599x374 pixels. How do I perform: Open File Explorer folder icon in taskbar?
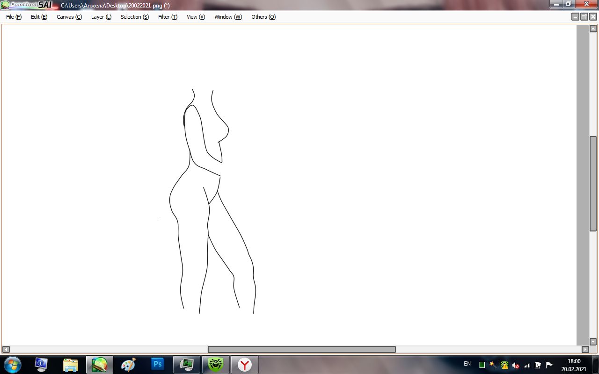point(71,364)
